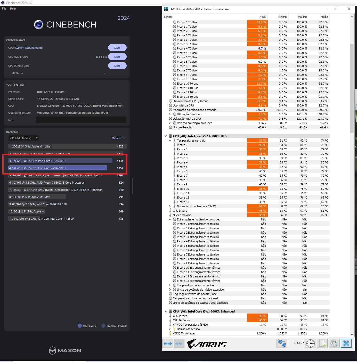357x362 pixels.
Task: Click into the Info text field
Action: pyautogui.click(x=81, y=120)
